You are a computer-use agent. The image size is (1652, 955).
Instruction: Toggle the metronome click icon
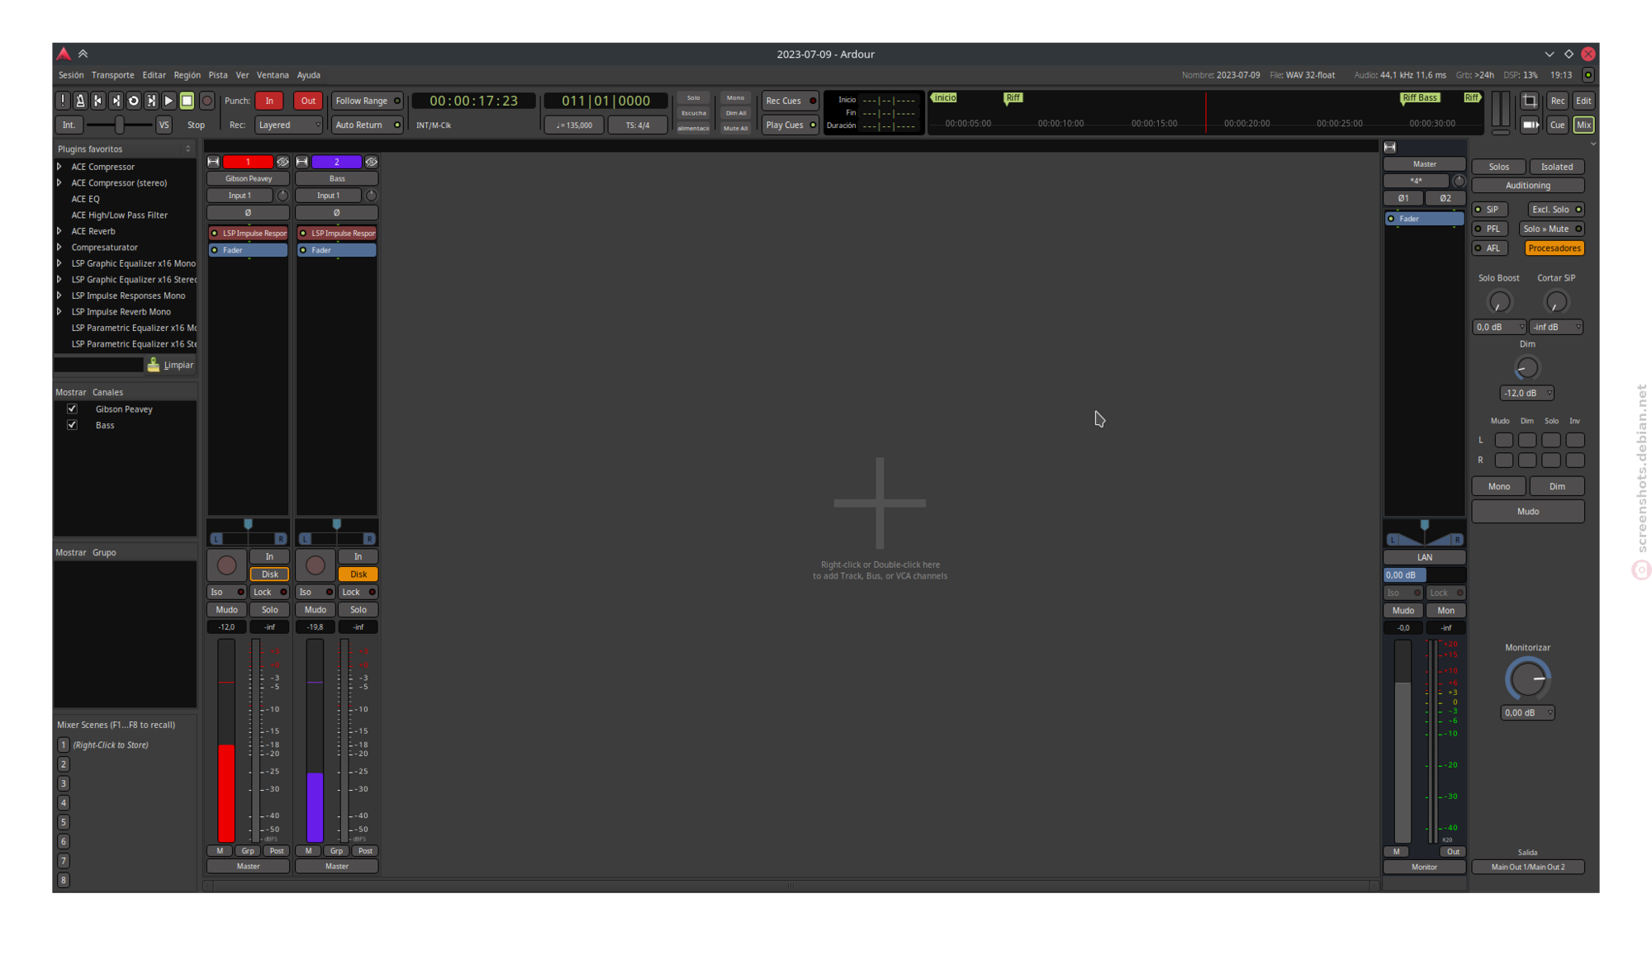pyautogui.click(x=80, y=101)
